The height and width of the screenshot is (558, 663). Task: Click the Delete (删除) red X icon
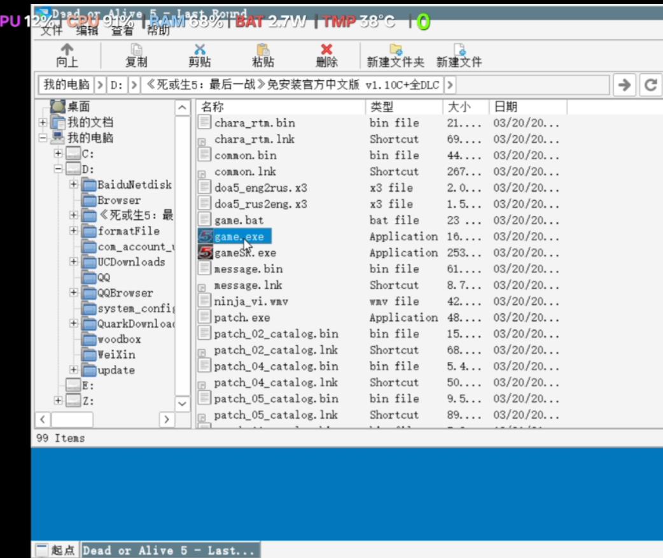coord(326,50)
